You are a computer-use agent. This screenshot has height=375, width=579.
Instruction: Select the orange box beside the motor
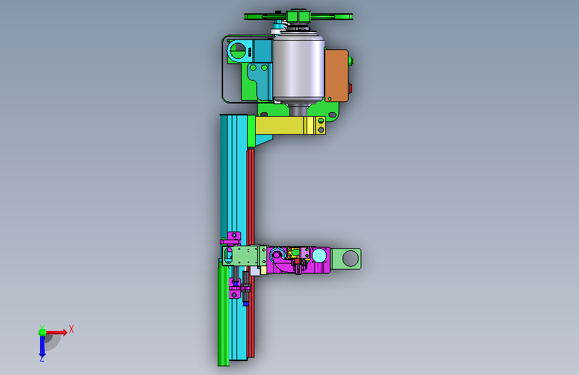click(x=337, y=75)
